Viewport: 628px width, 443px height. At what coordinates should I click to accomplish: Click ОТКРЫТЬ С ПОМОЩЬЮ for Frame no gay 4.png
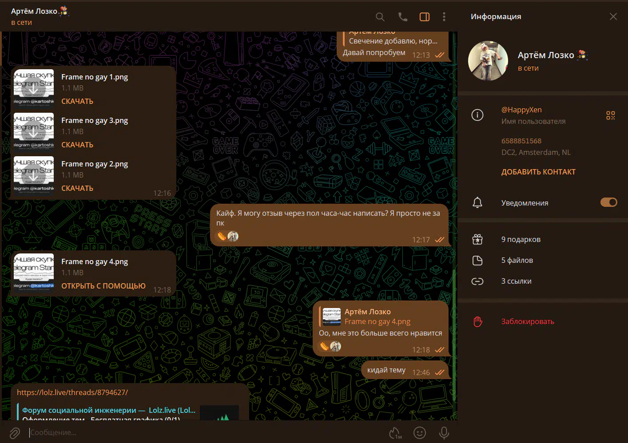click(103, 286)
